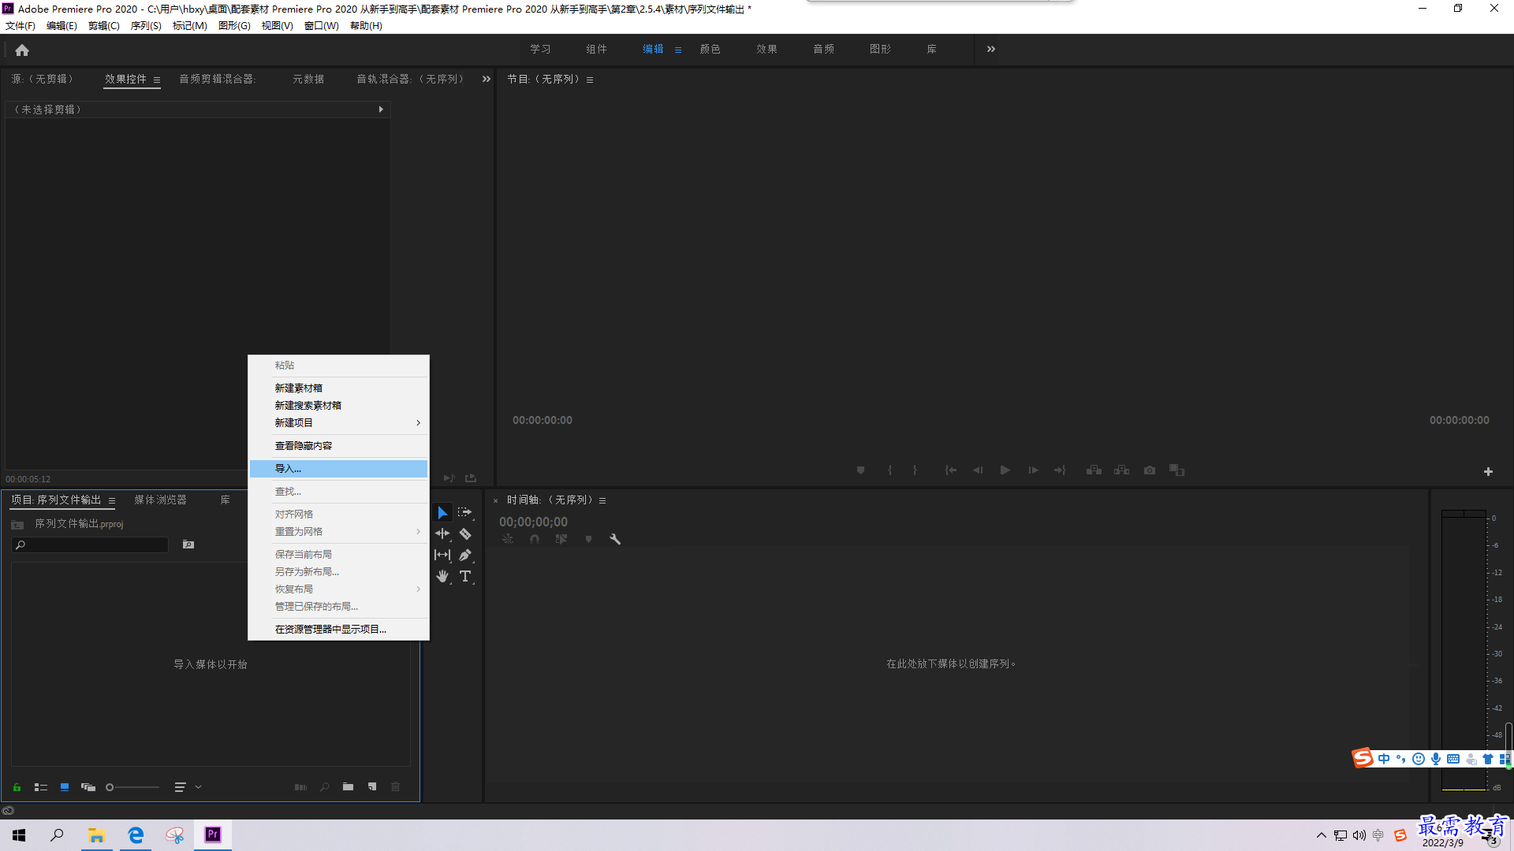Click Go to Out point button
This screenshot has width=1514, height=851.
[1060, 470]
